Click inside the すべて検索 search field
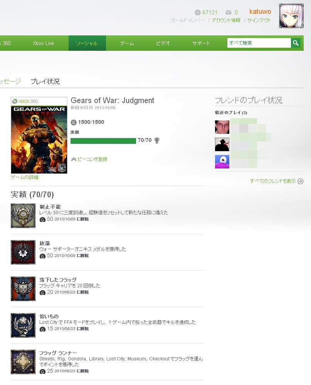Image resolution: width=311 pixels, height=385 pixels. pos(259,43)
